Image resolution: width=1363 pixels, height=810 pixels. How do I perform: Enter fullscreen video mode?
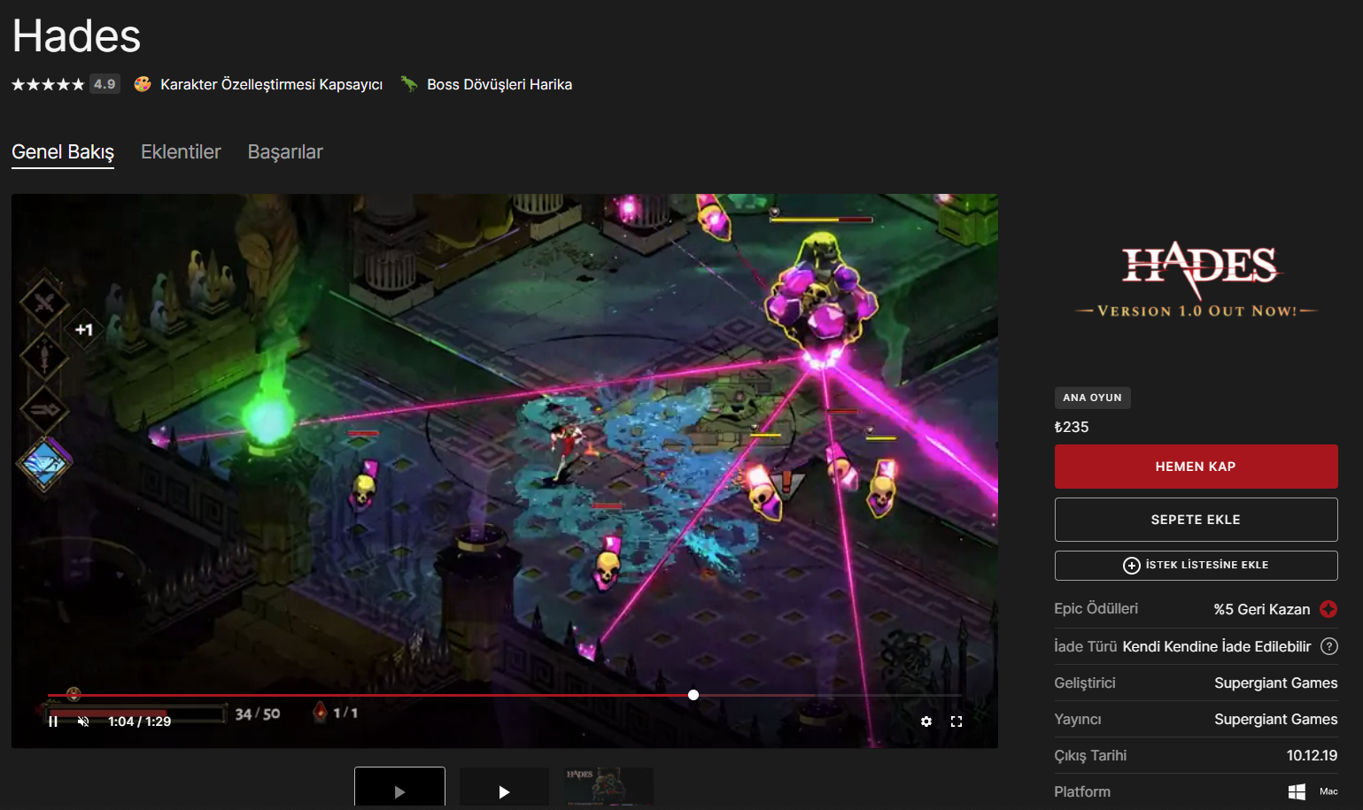click(956, 721)
